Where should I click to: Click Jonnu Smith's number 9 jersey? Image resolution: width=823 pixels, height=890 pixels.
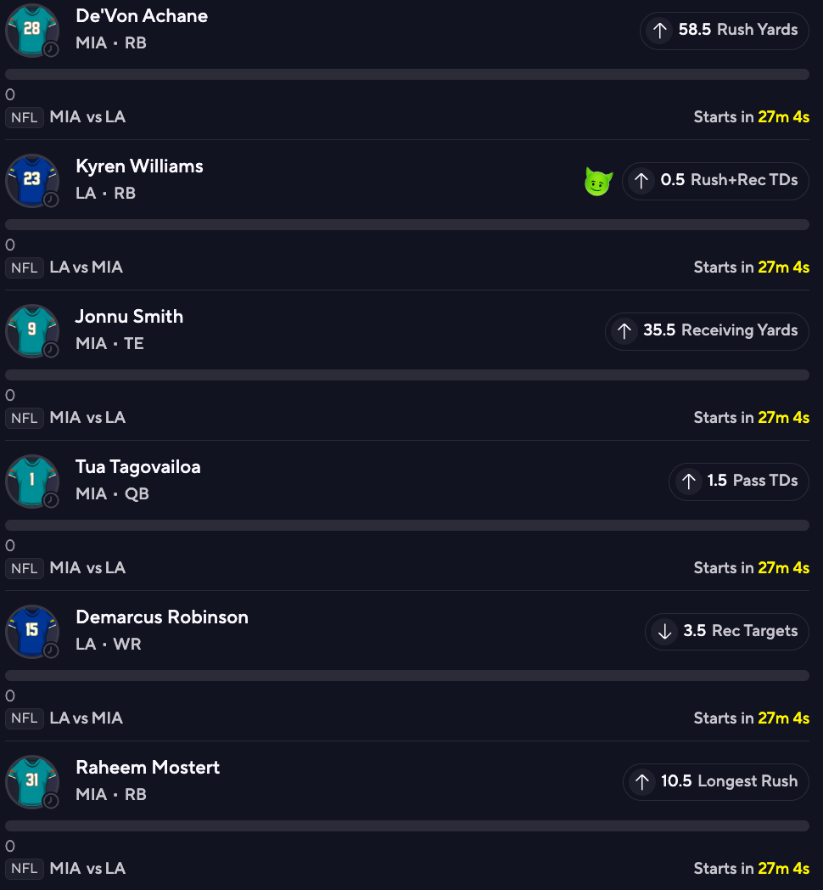[31, 330]
